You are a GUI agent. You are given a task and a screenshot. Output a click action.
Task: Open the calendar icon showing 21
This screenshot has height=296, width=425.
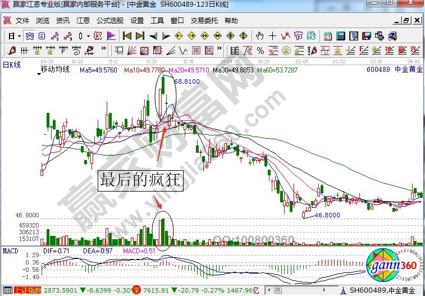pyautogui.click(x=328, y=36)
